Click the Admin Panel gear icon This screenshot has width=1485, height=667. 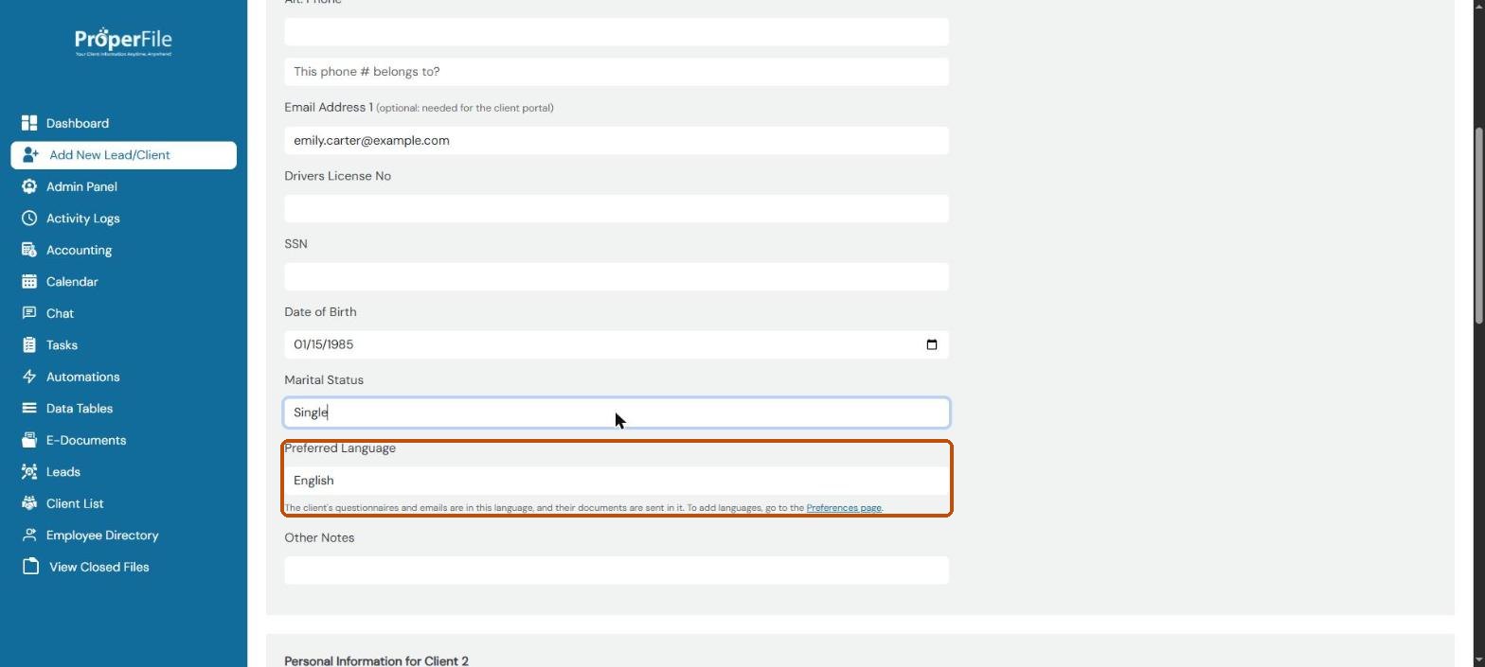point(29,186)
